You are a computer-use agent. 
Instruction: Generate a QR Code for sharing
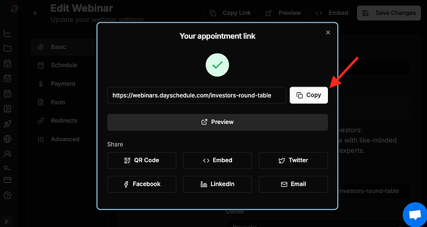(142, 160)
